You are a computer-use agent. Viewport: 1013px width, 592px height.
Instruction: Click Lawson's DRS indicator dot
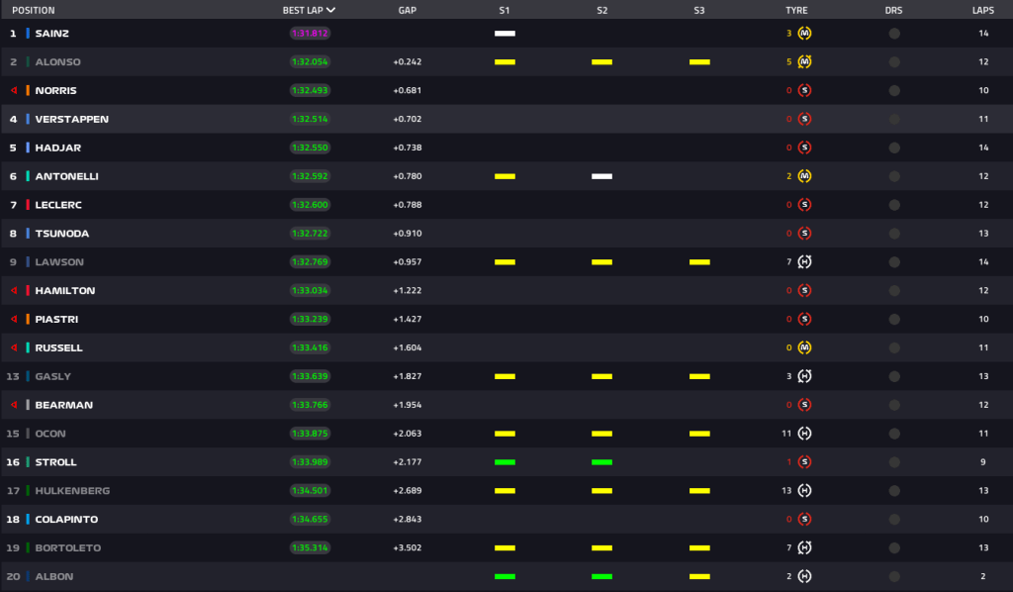click(x=894, y=262)
